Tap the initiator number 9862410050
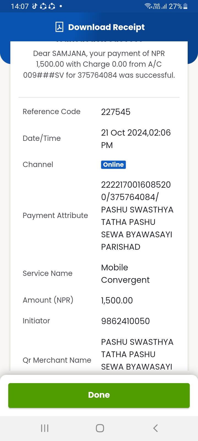The height and width of the screenshot is (441, 198). coord(125,321)
